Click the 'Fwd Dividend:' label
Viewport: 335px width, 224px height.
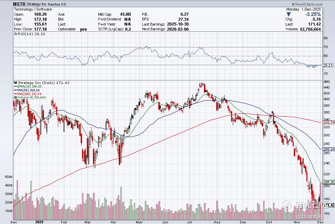point(110,19)
